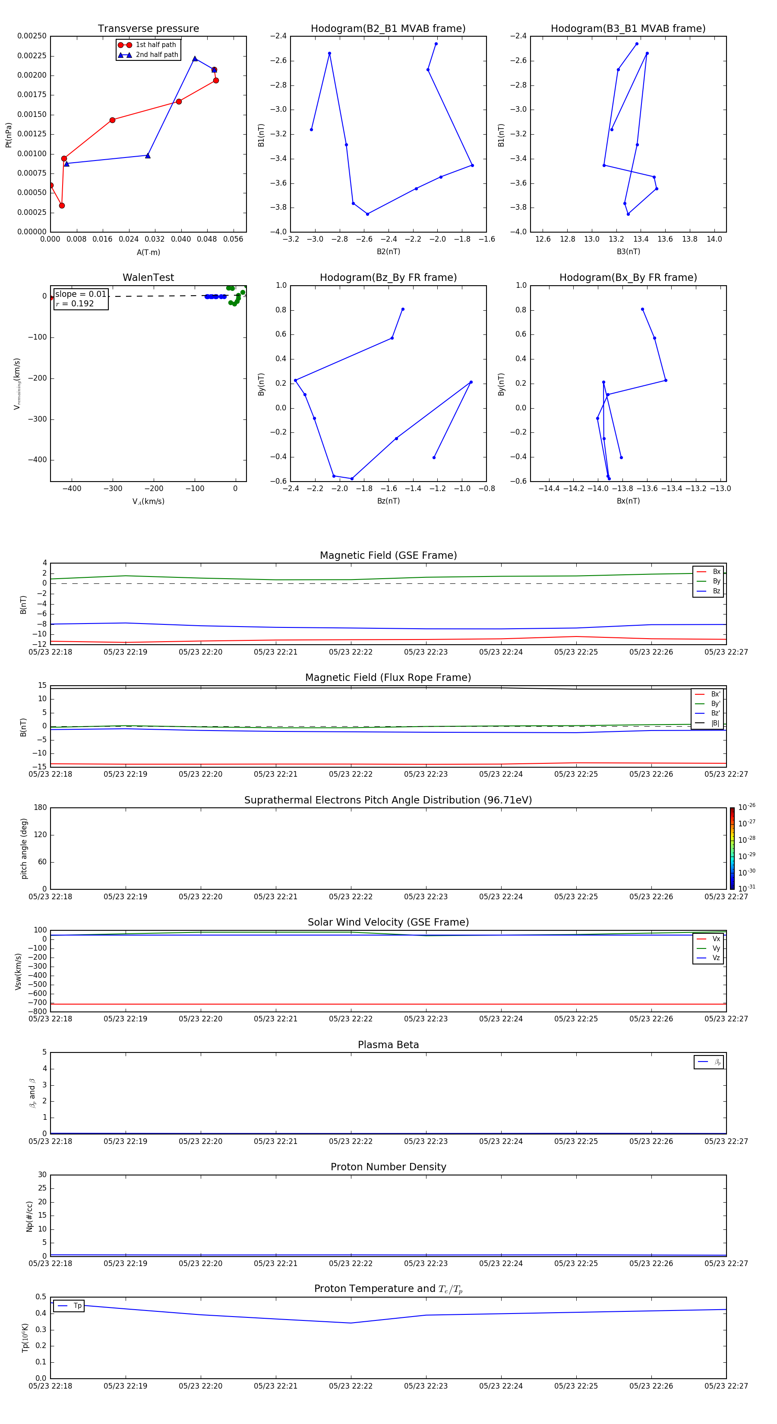
Task: Click the 'Bx(nT)' x-axis label
Action: tap(628, 501)
